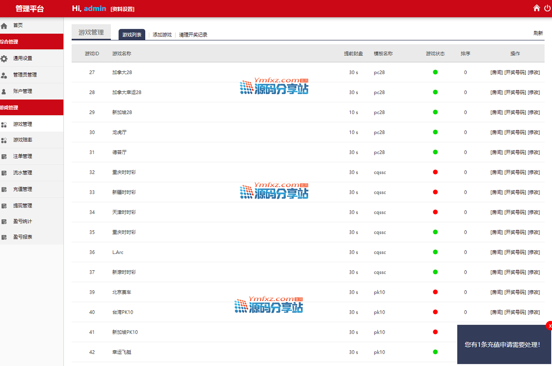Click the gear icon beside 通用设置

click(4, 59)
